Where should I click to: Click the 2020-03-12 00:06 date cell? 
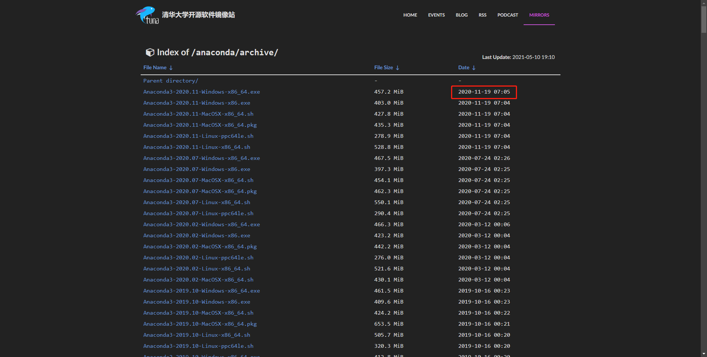click(x=484, y=224)
